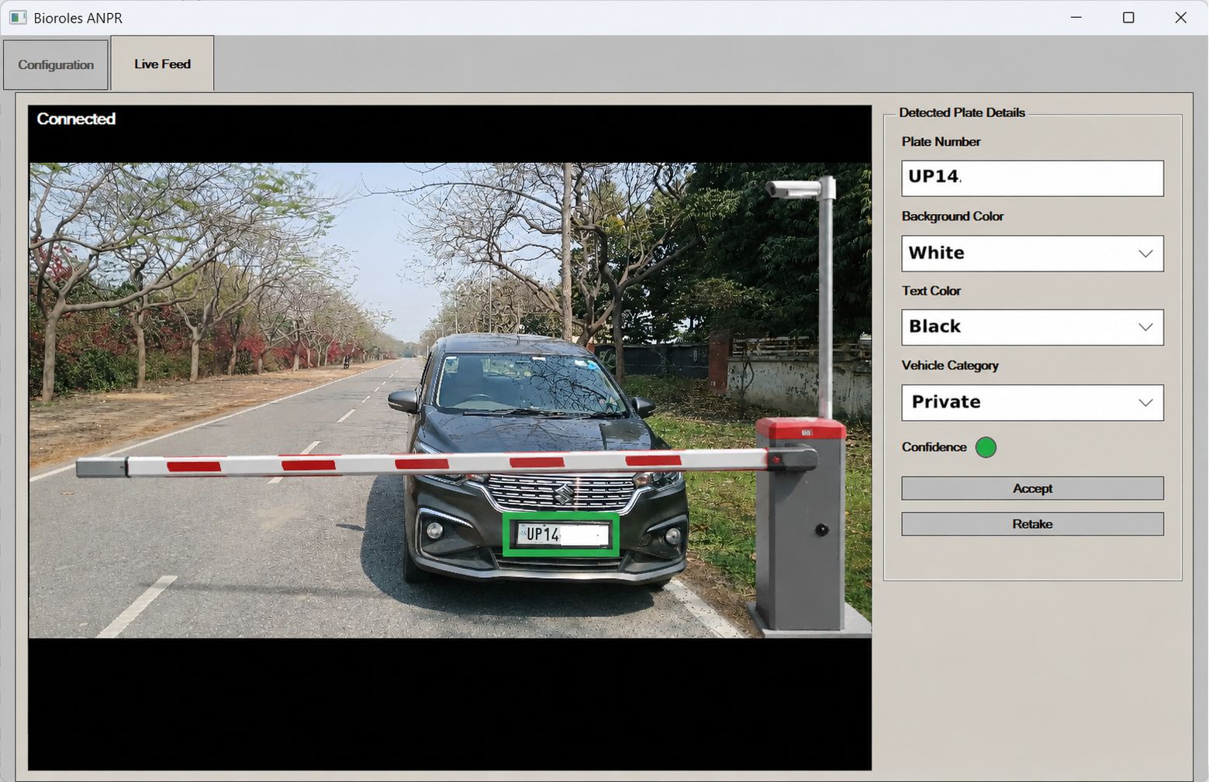Screen dimensions: 1209x782
Task: Click the Confidence label
Action: tap(934, 447)
